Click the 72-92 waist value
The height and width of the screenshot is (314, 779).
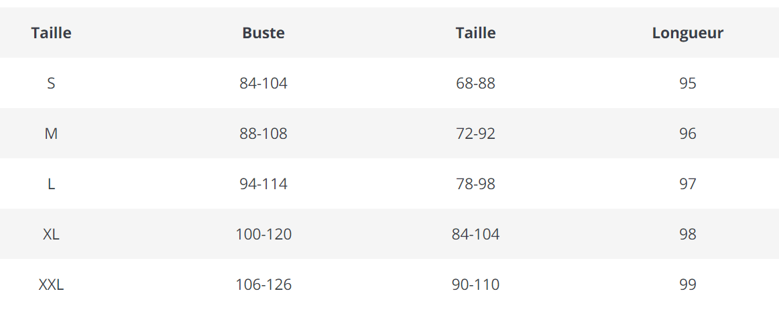pos(475,134)
